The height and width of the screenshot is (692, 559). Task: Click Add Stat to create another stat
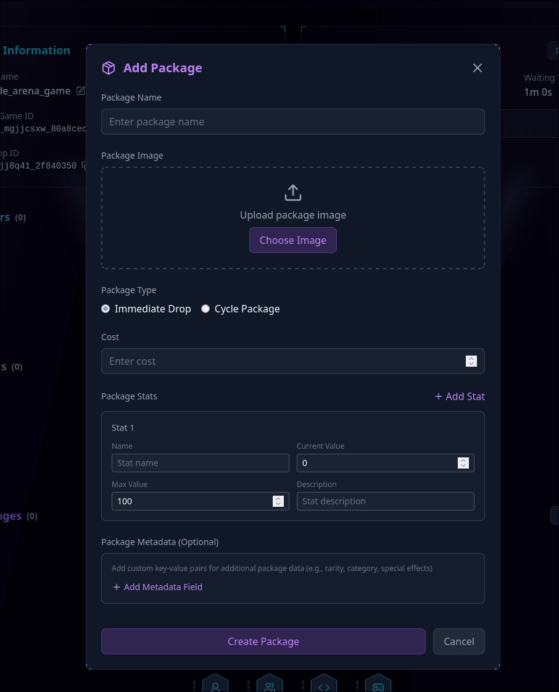point(459,396)
